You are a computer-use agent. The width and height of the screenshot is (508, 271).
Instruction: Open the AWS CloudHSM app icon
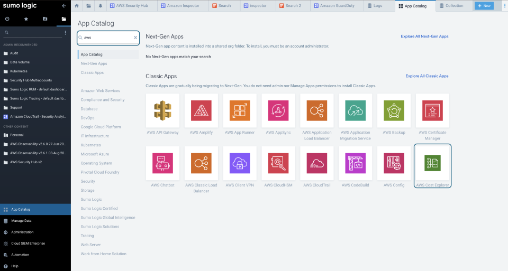click(278, 163)
